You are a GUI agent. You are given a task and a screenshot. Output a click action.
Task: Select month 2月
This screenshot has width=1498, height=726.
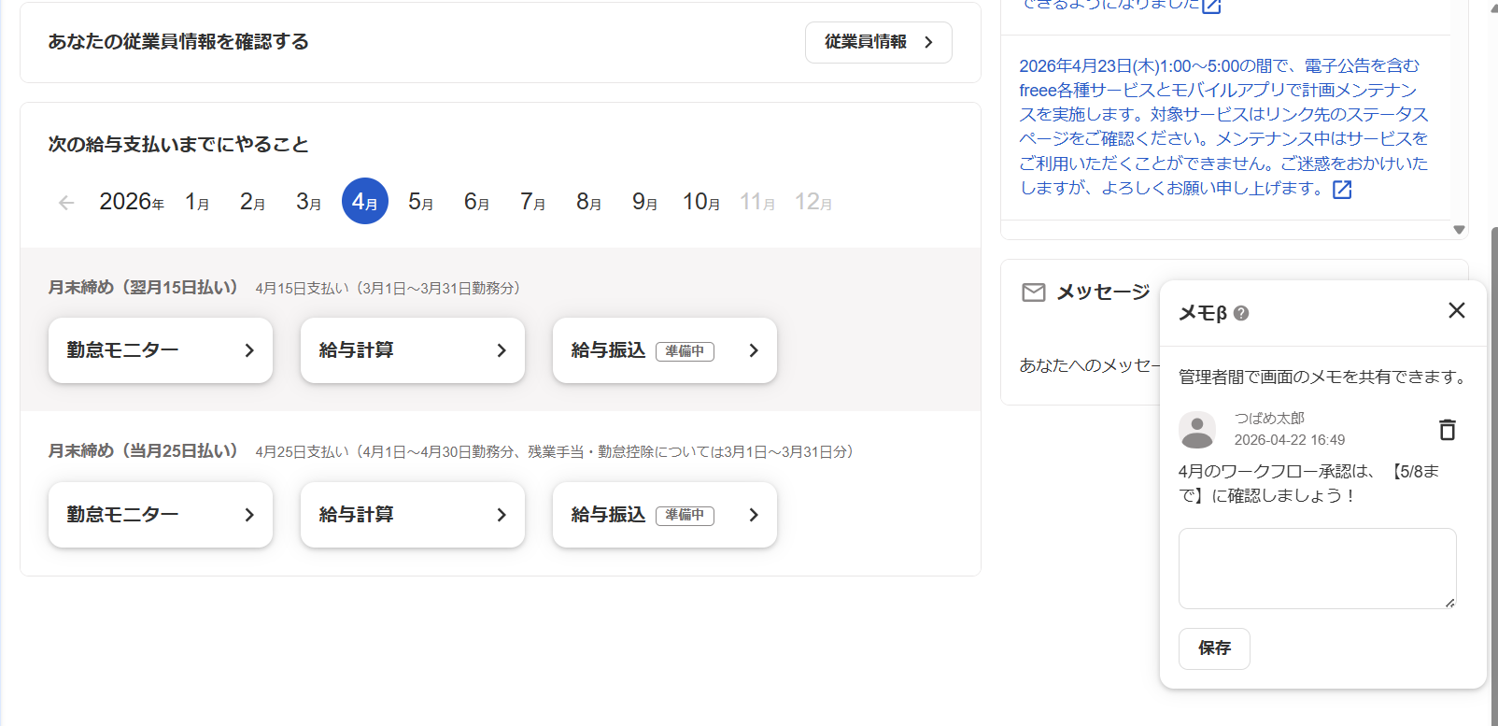(x=253, y=202)
